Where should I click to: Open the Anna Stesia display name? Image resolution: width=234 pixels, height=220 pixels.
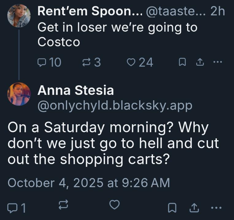click(75, 91)
